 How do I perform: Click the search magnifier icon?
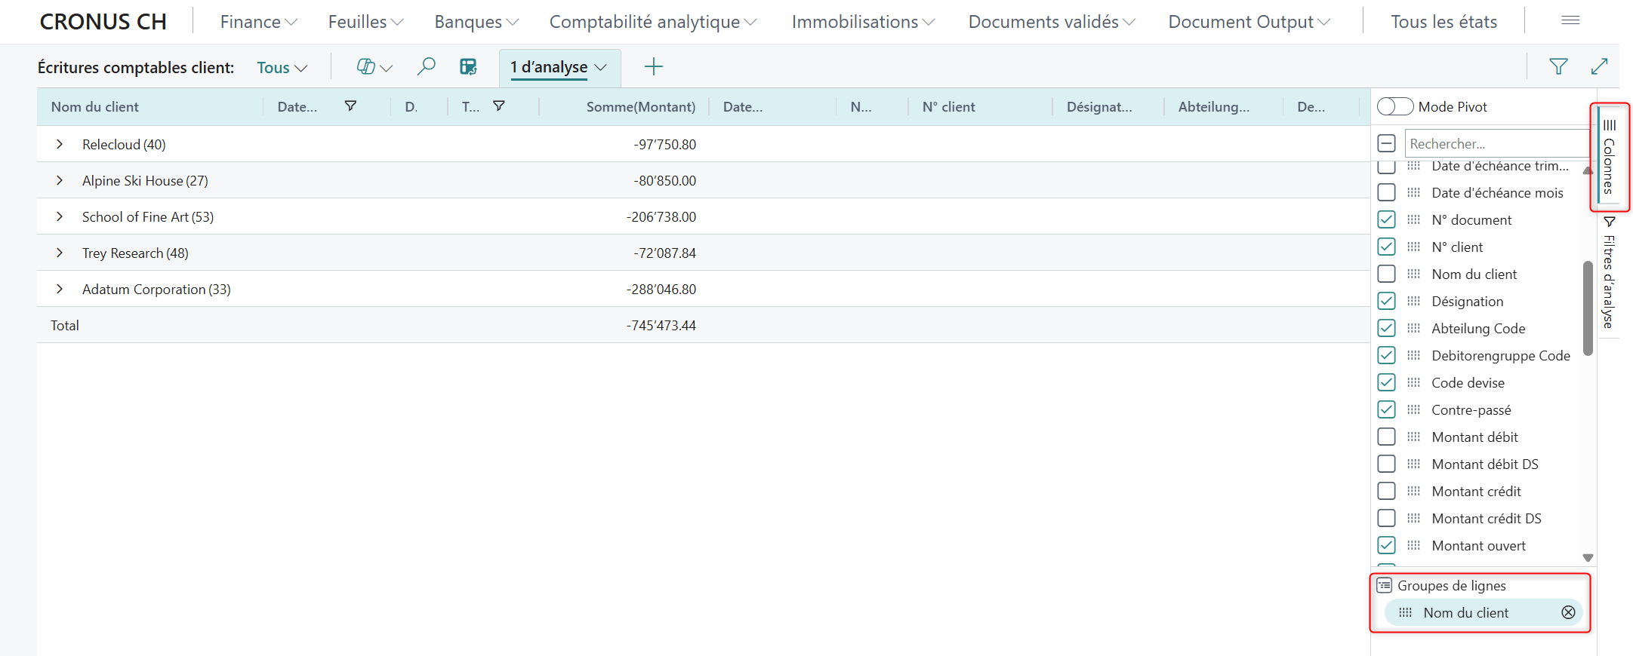coord(426,67)
